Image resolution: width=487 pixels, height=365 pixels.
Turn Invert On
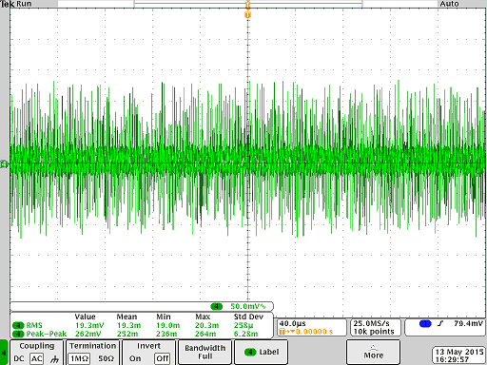click(x=135, y=358)
